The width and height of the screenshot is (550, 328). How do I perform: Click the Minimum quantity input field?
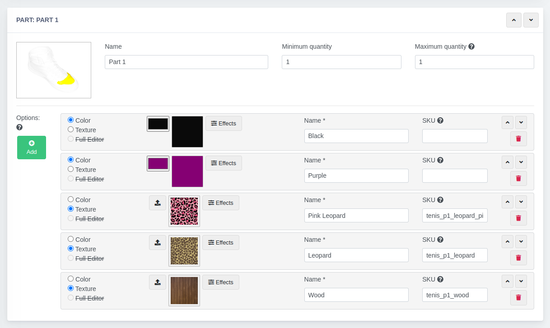pyautogui.click(x=341, y=62)
